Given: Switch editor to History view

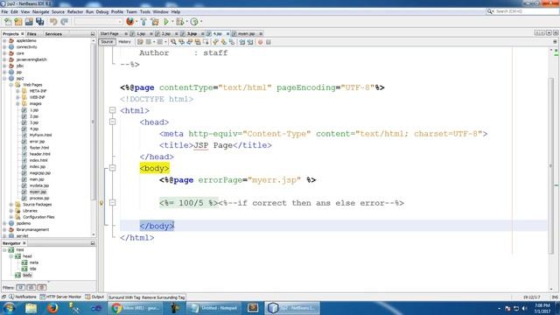Looking at the screenshot, I should (x=124, y=42).
